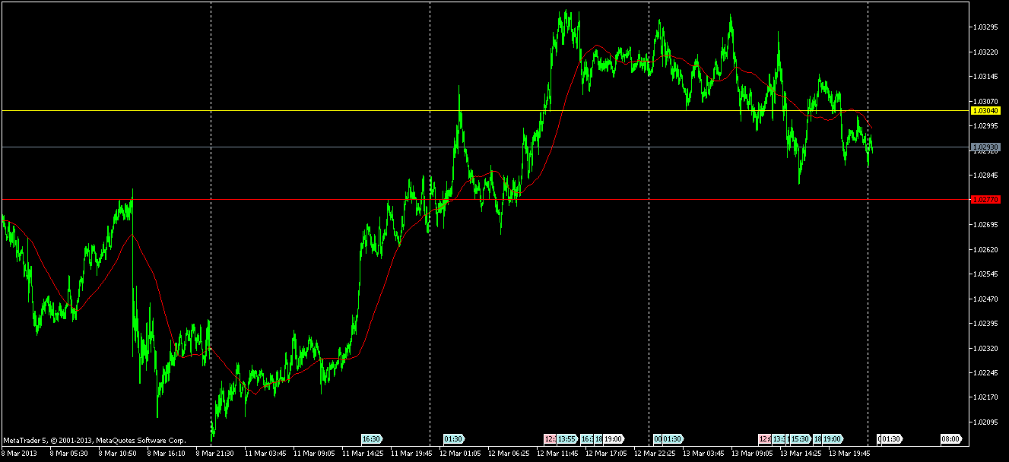
Task: Click the 1.02470 price axis value
Action: [985, 299]
